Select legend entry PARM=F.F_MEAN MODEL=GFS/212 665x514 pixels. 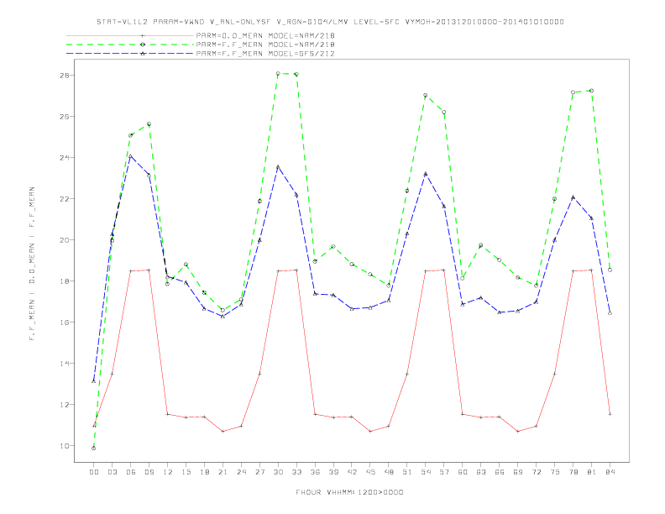coord(265,54)
